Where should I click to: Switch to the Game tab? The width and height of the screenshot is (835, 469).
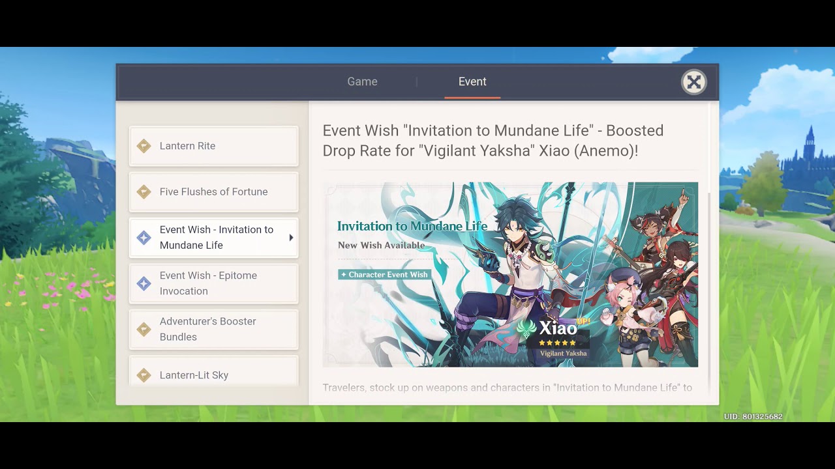click(x=362, y=81)
